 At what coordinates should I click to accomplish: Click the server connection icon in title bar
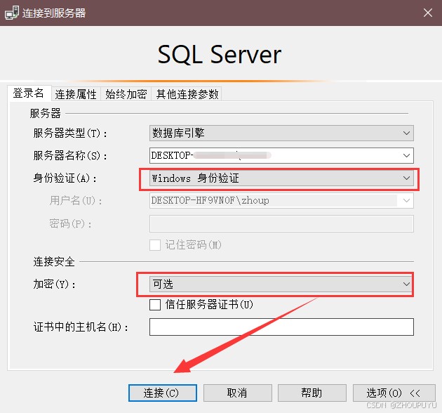click(11, 12)
